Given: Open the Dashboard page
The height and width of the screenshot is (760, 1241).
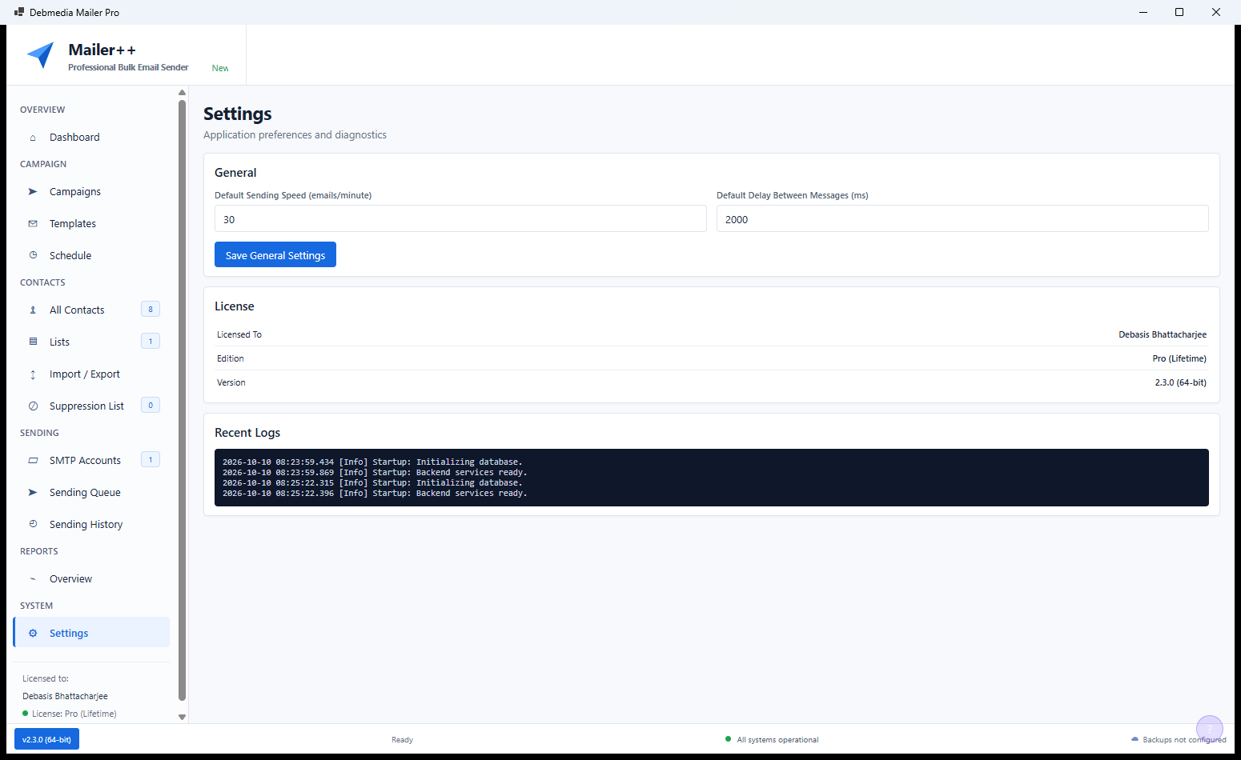Looking at the screenshot, I should click(91, 138).
